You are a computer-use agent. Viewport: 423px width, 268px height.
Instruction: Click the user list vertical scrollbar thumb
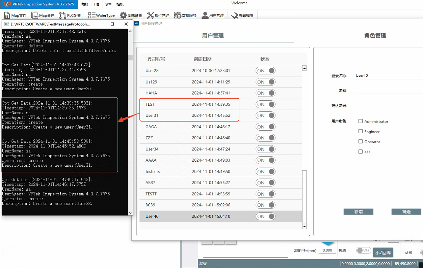[304, 196]
